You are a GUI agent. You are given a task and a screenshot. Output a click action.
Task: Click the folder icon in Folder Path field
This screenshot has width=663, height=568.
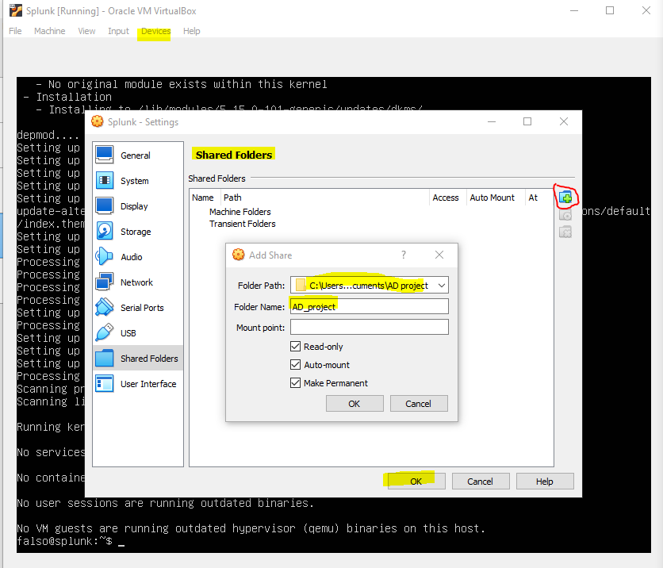click(x=301, y=285)
